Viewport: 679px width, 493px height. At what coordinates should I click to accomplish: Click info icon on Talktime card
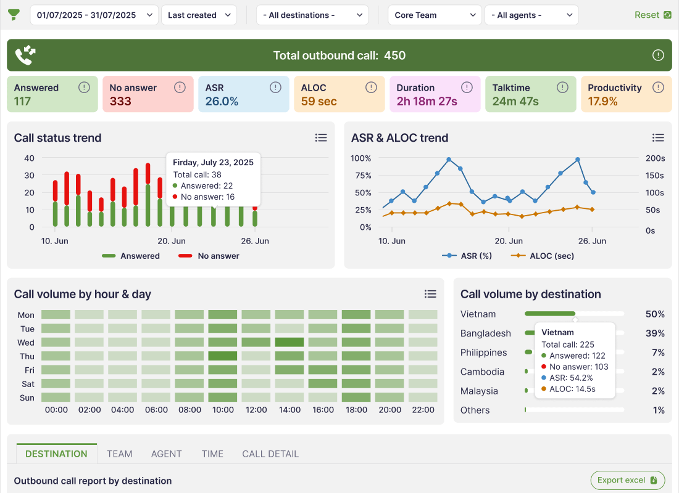click(x=562, y=88)
